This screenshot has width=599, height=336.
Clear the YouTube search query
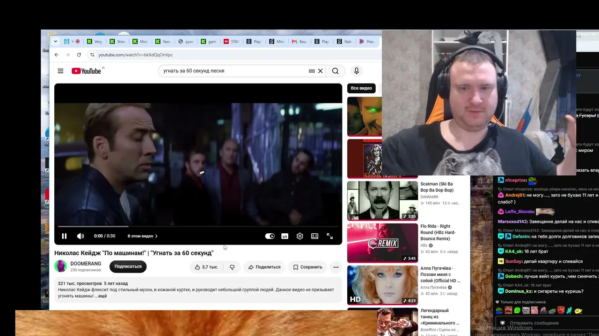(x=321, y=71)
